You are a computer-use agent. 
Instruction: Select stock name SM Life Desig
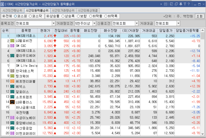coord(26,66)
